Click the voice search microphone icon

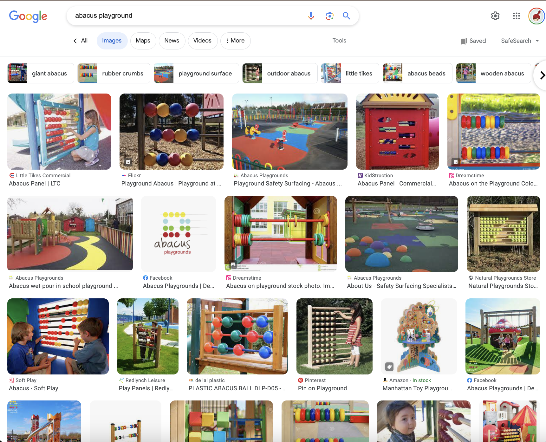(311, 16)
